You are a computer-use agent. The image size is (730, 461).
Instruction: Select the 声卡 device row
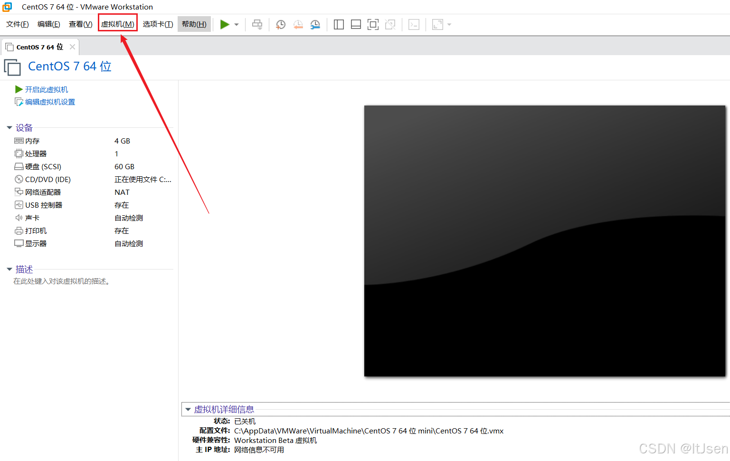click(93, 218)
